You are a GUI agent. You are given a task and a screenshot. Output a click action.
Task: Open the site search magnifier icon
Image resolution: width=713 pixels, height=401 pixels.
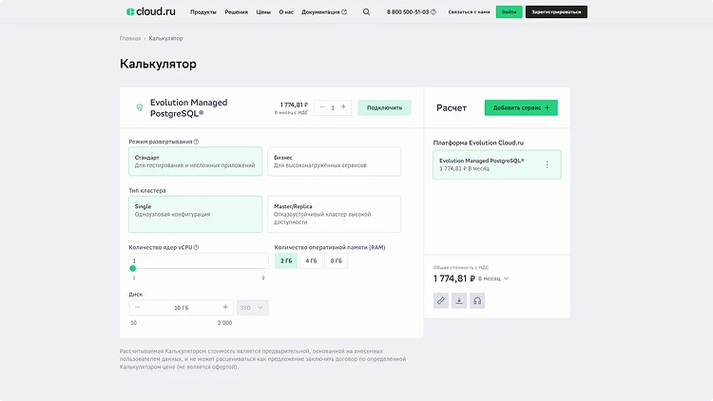[x=366, y=11]
